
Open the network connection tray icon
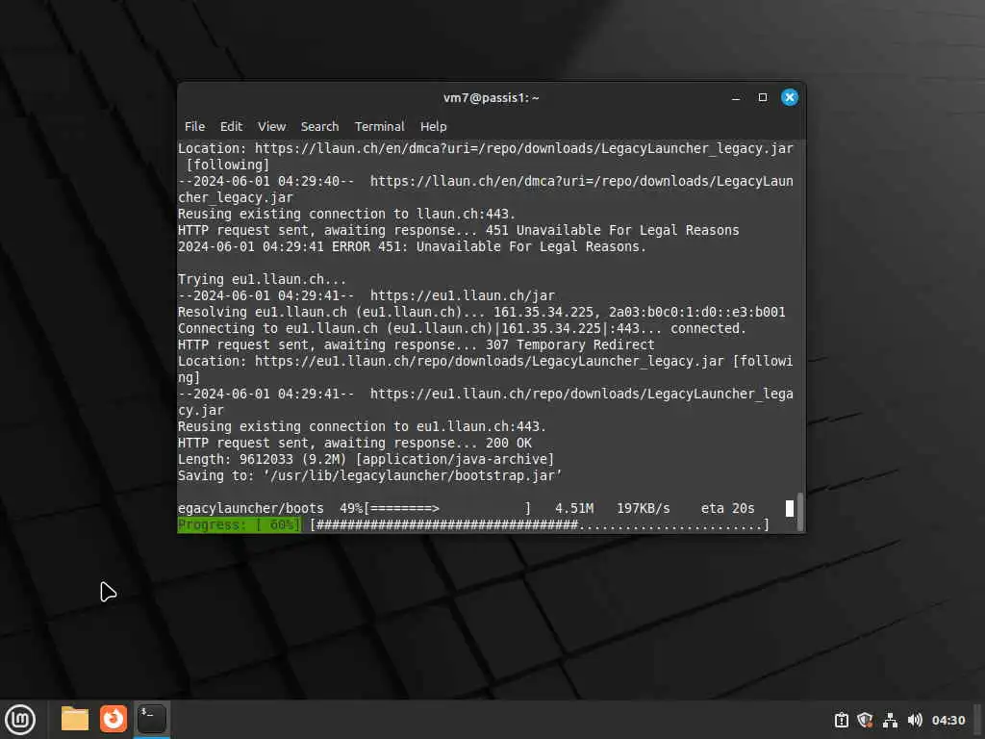[890, 720]
